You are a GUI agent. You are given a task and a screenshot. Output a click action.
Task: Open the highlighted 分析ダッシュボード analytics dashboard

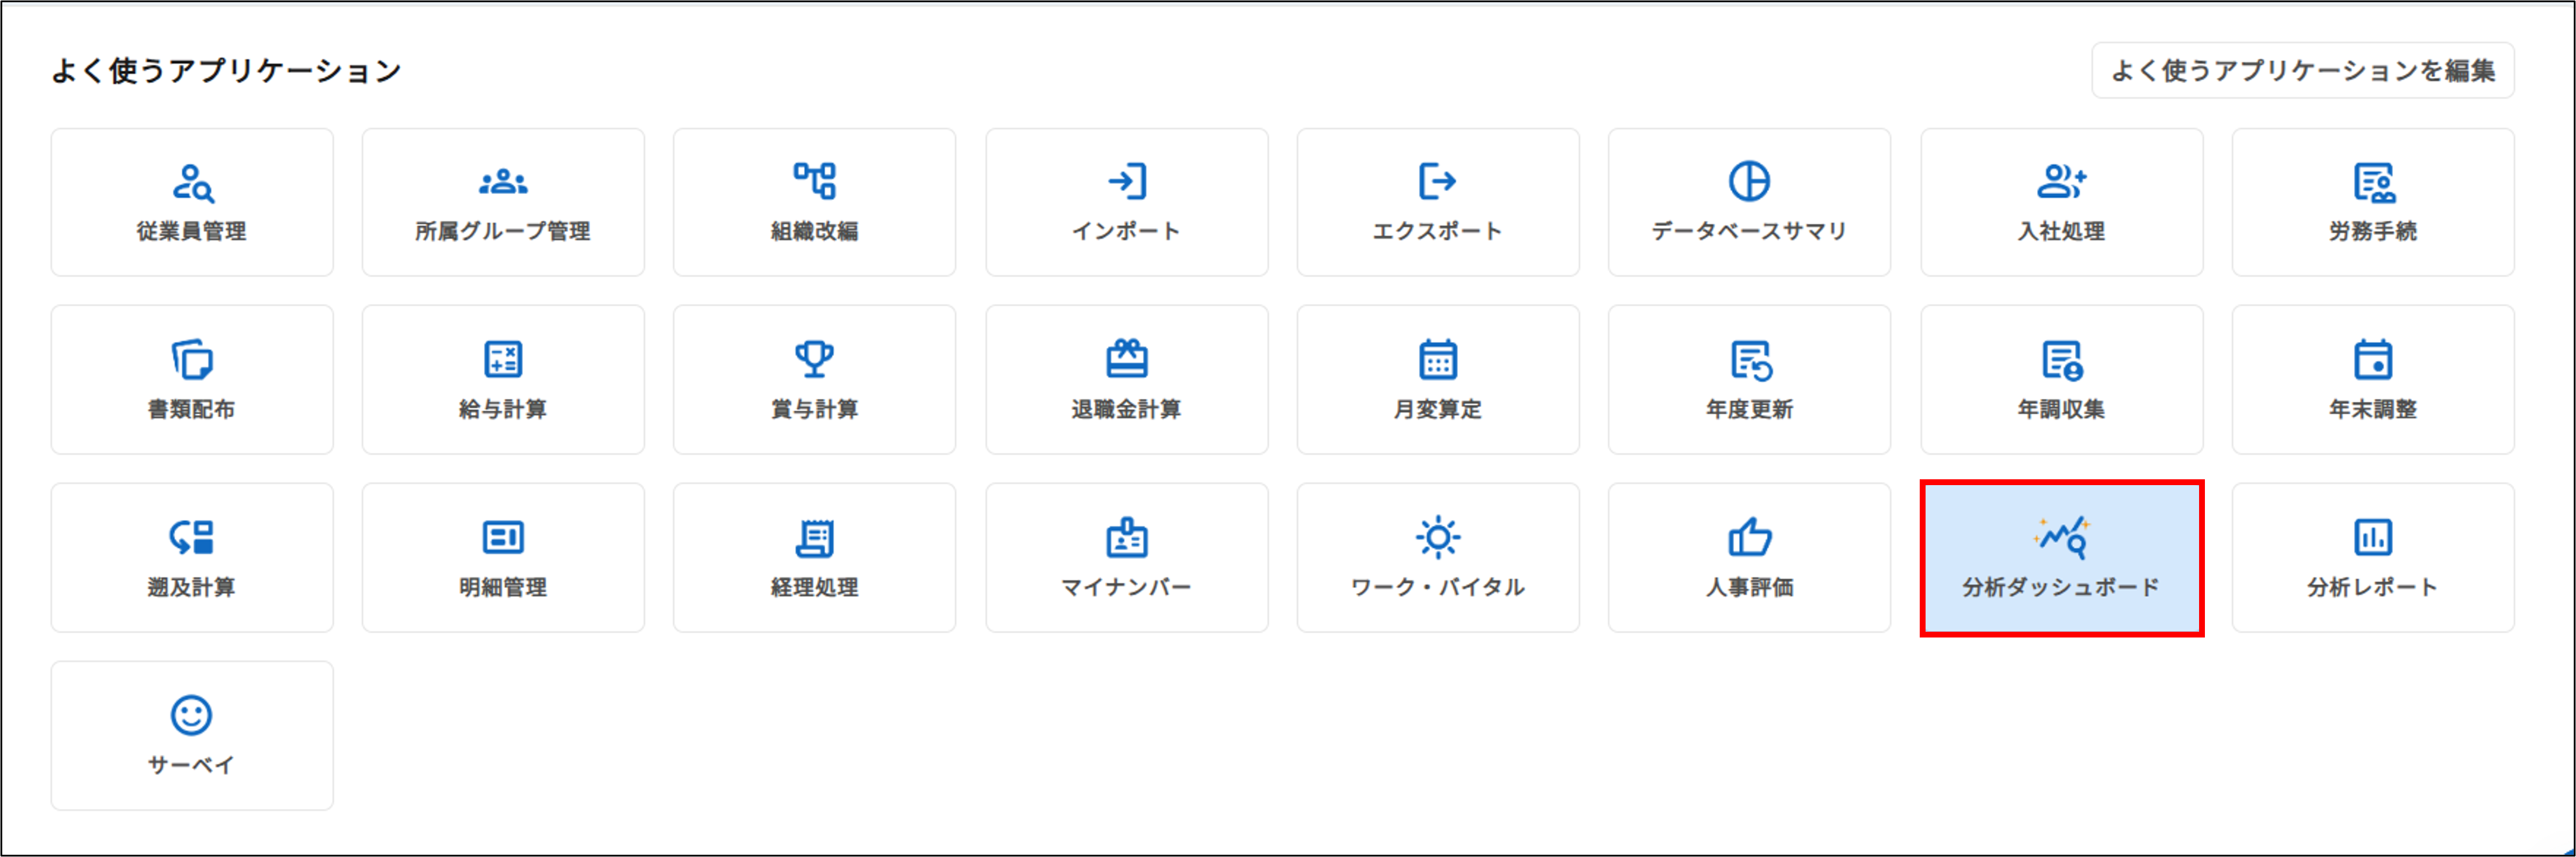(x=2061, y=558)
